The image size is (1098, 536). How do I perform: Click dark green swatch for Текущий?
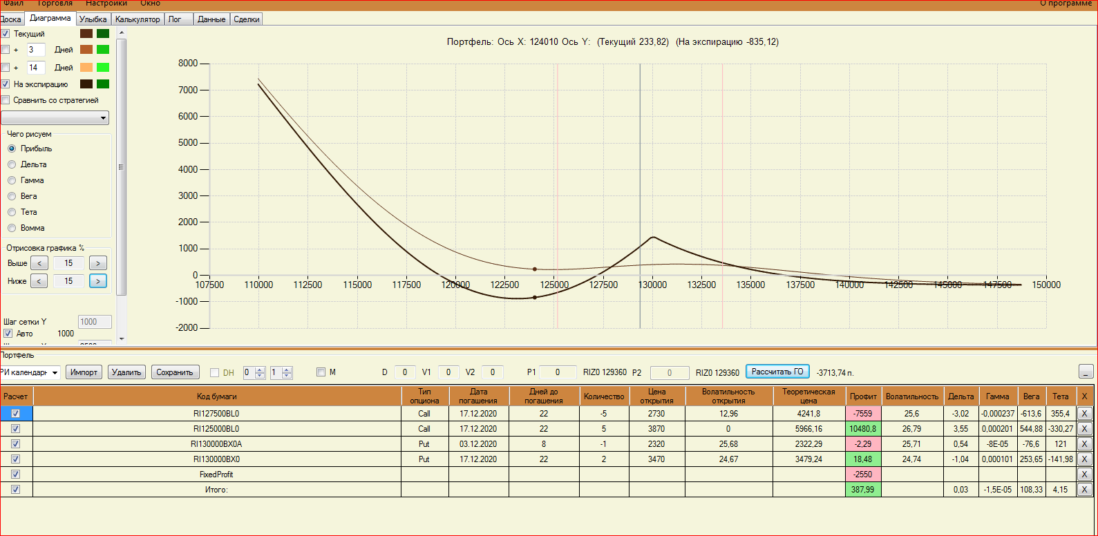pyautogui.click(x=103, y=34)
